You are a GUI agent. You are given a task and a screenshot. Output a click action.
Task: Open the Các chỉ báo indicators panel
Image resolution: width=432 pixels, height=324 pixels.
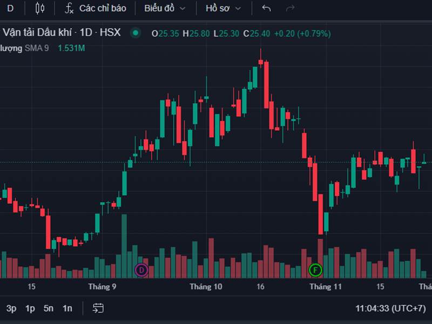tap(96, 8)
